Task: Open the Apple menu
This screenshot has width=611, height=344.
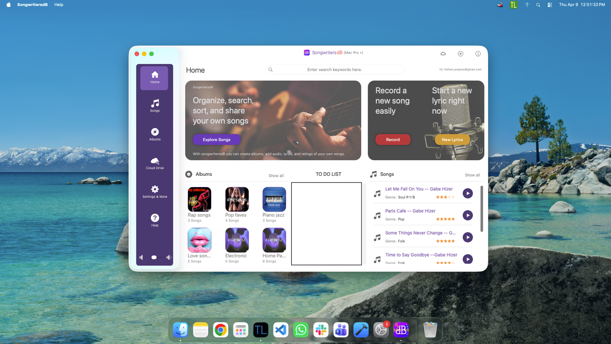Action: point(8,5)
